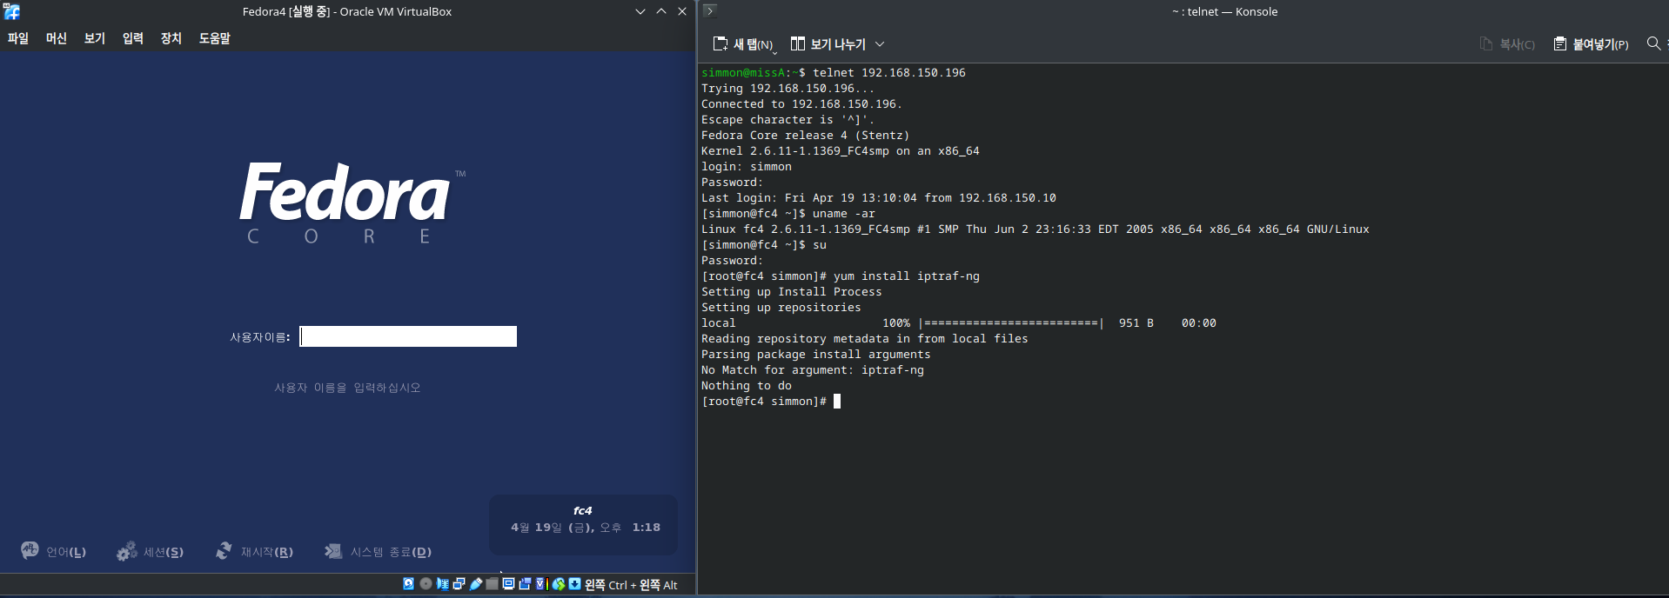The width and height of the screenshot is (1669, 598).
Task: Click the mouse integration icon in VirtualBox status bar
Action: point(559,584)
